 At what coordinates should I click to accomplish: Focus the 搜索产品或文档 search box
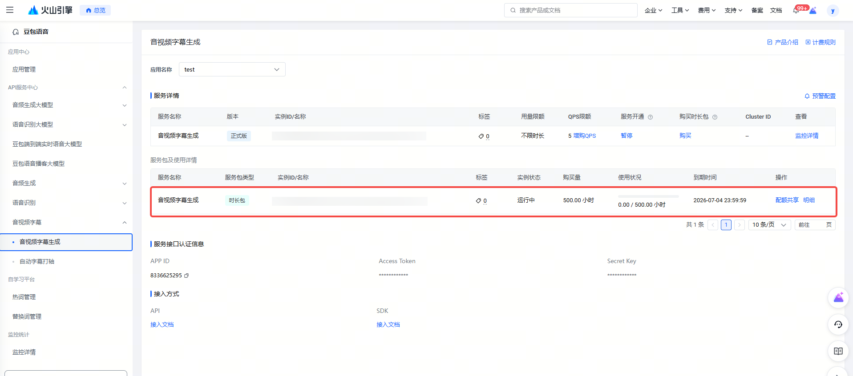[571, 10]
